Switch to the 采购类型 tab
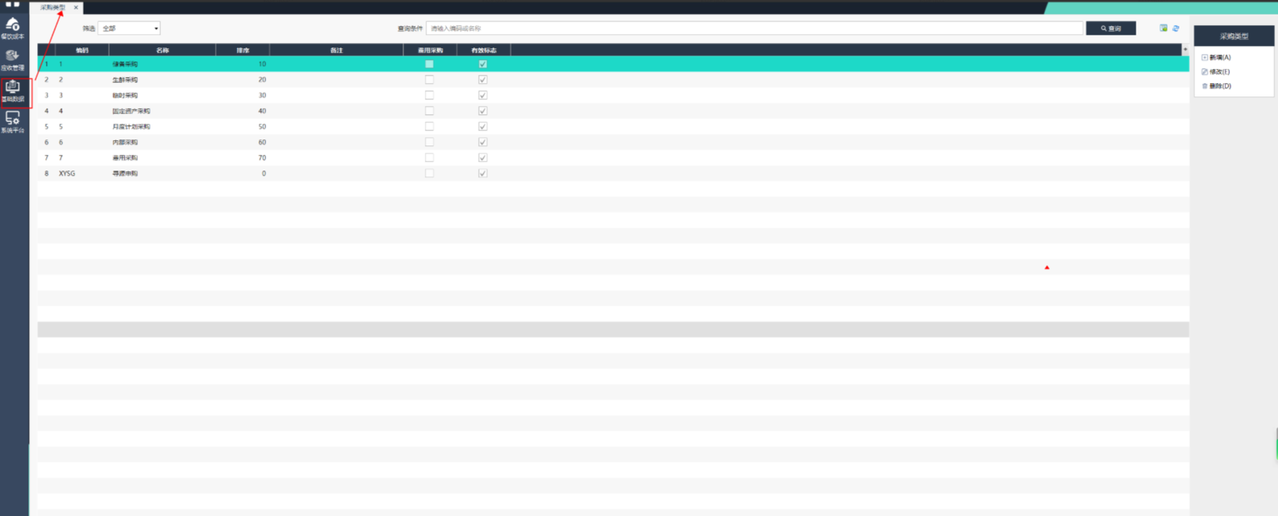1278x516 pixels. click(x=52, y=7)
